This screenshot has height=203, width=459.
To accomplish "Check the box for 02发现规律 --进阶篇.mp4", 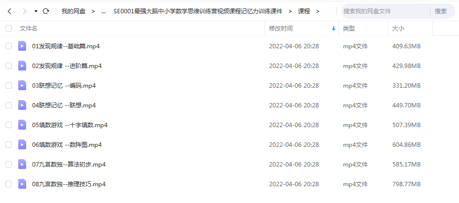I will [9, 66].
